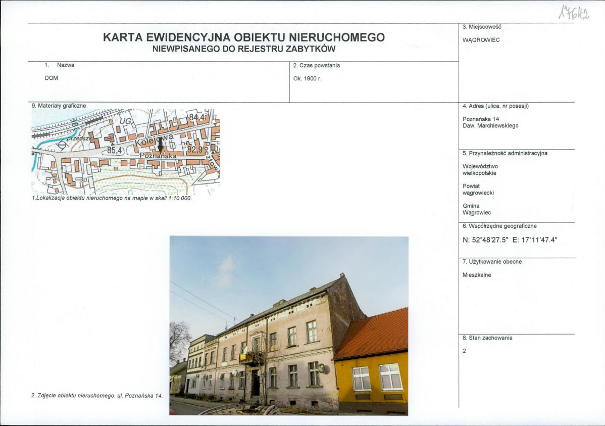This screenshot has height=426, width=605.
Task: Click the subtitle 'NIEWPISANEGO DO REJESTRU ZABYTKÓW'
Action: click(244, 49)
